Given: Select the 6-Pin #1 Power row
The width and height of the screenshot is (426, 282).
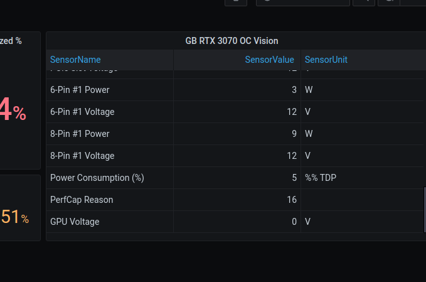Looking at the screenshot, I should coord(235,90).
